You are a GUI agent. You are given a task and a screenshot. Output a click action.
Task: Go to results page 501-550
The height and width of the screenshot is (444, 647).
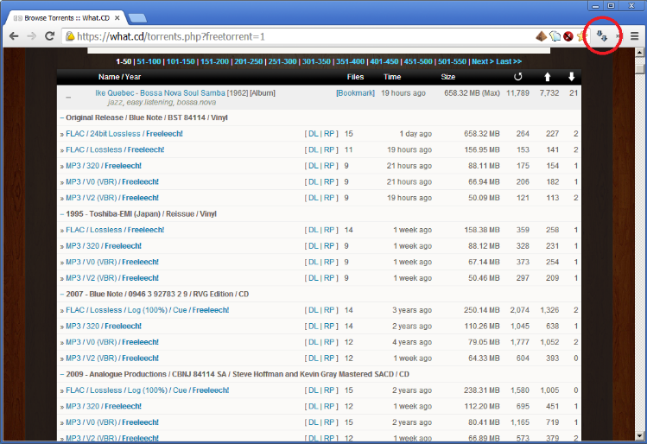click(x=452, y=61)
